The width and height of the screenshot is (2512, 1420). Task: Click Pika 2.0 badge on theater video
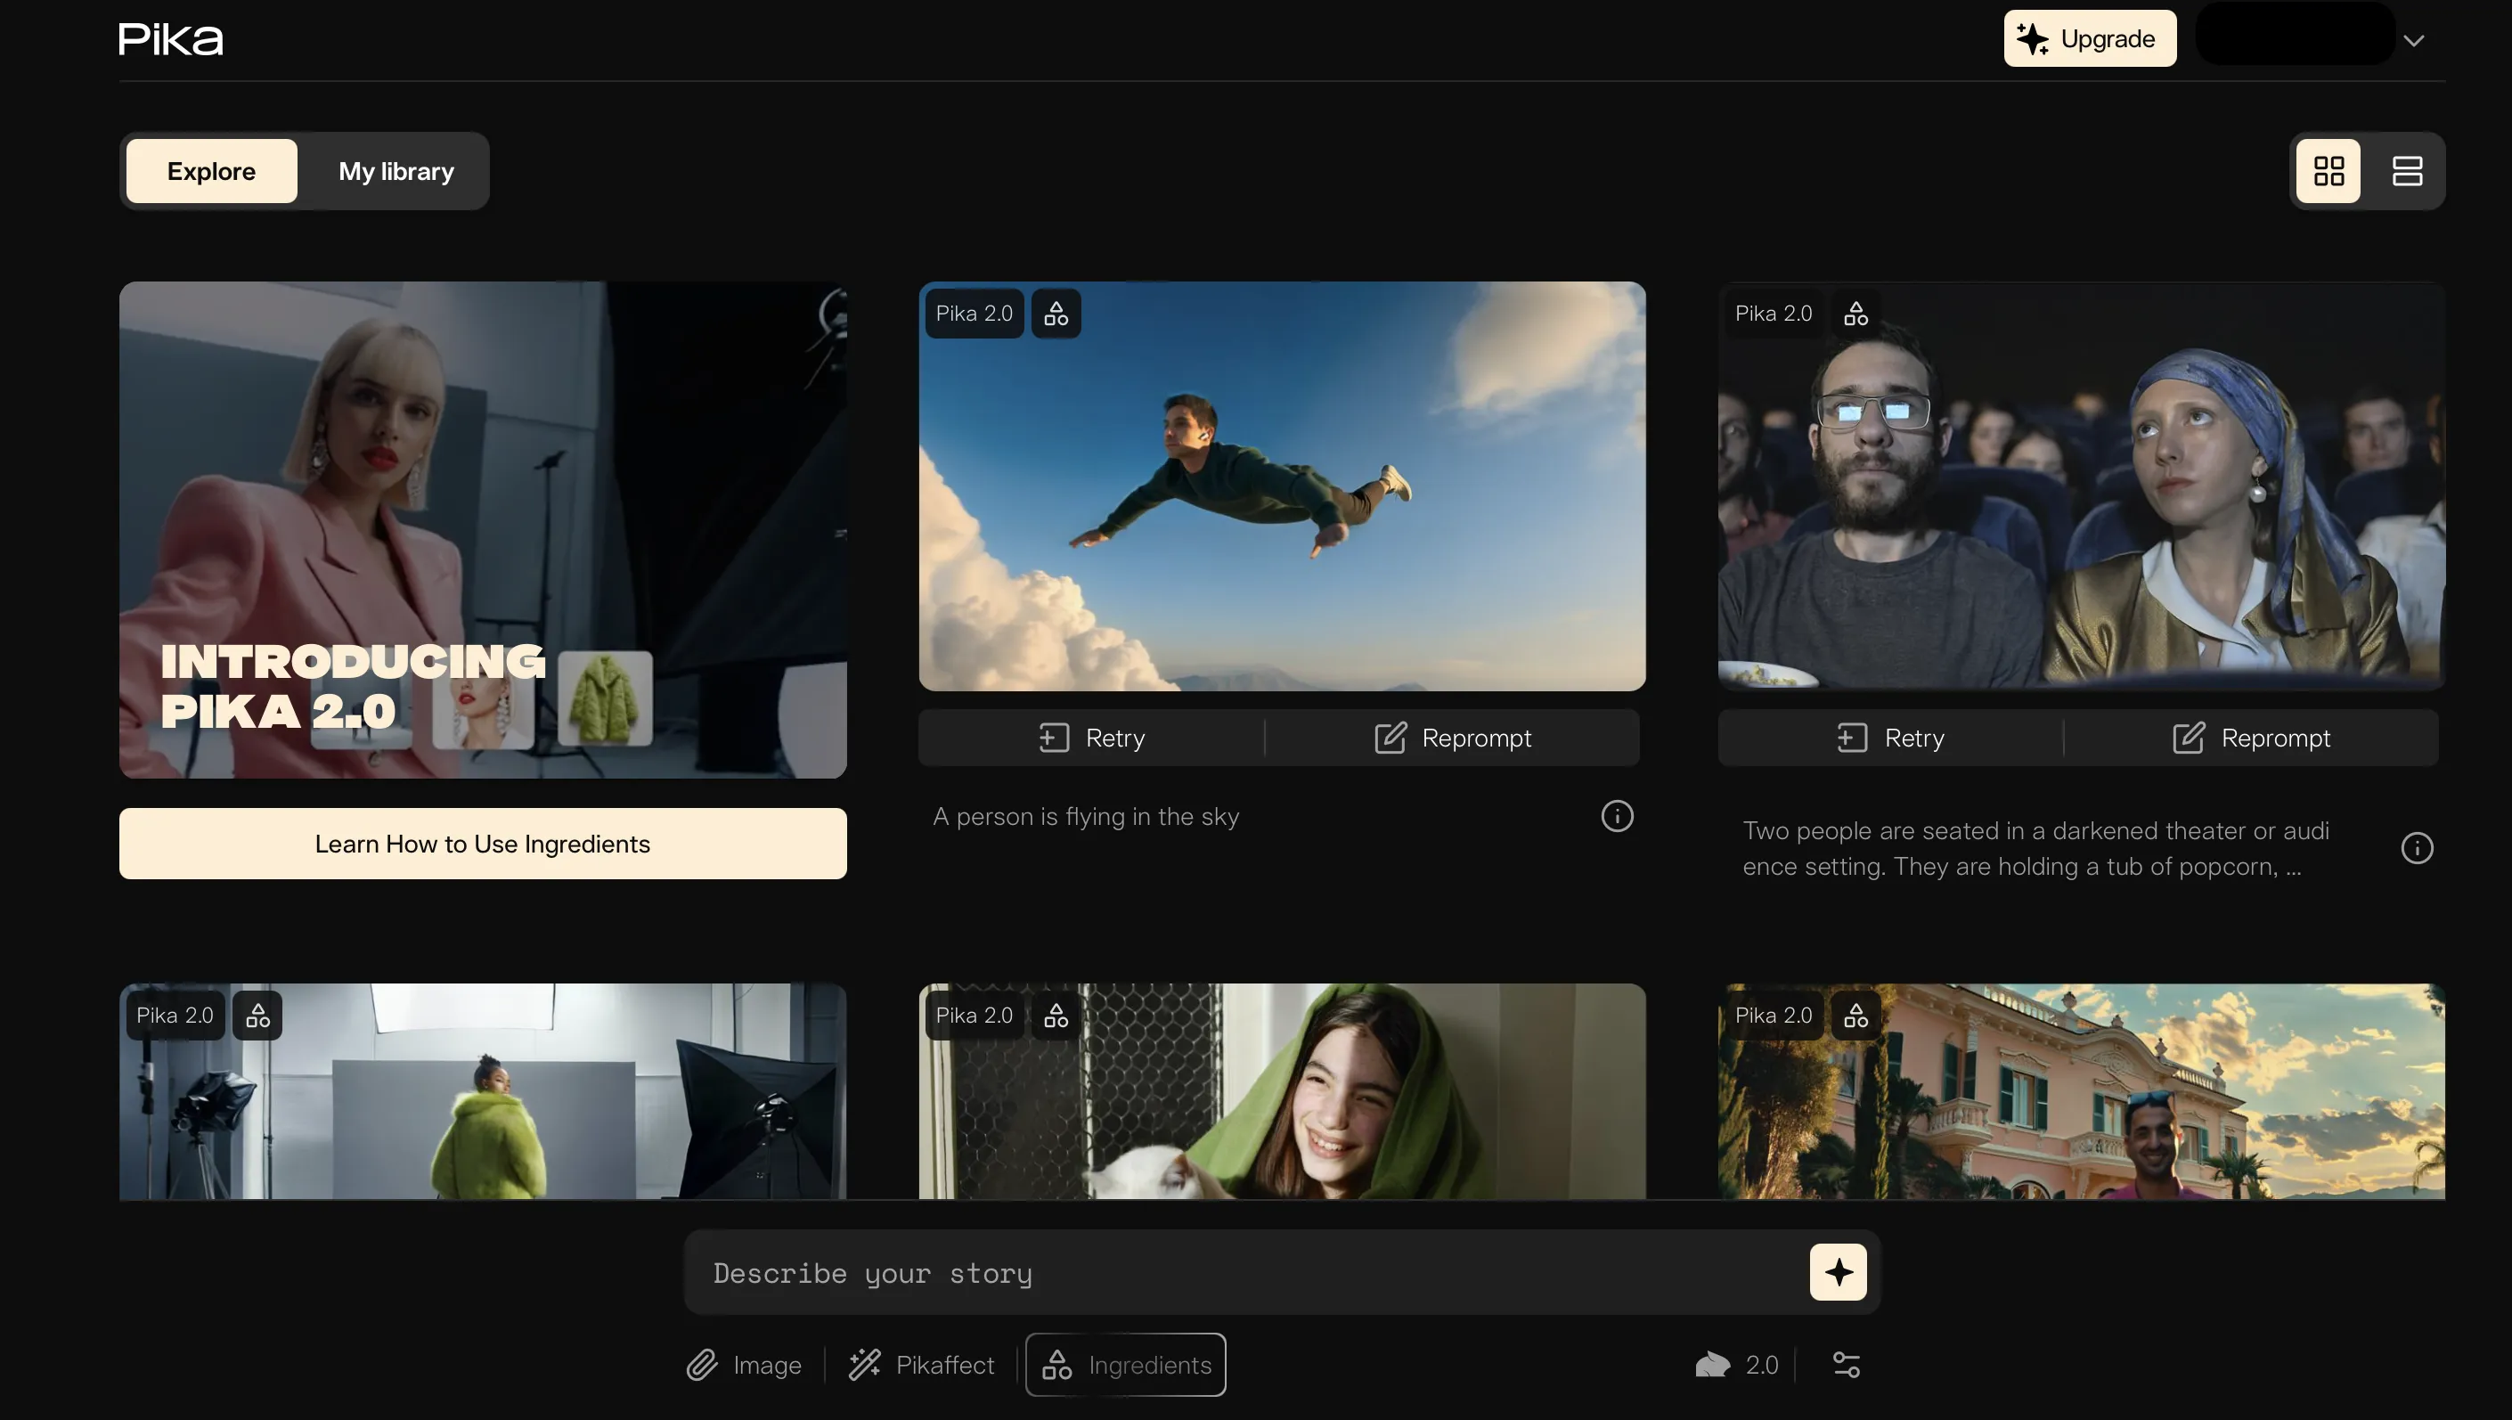tap(1774, 314)
